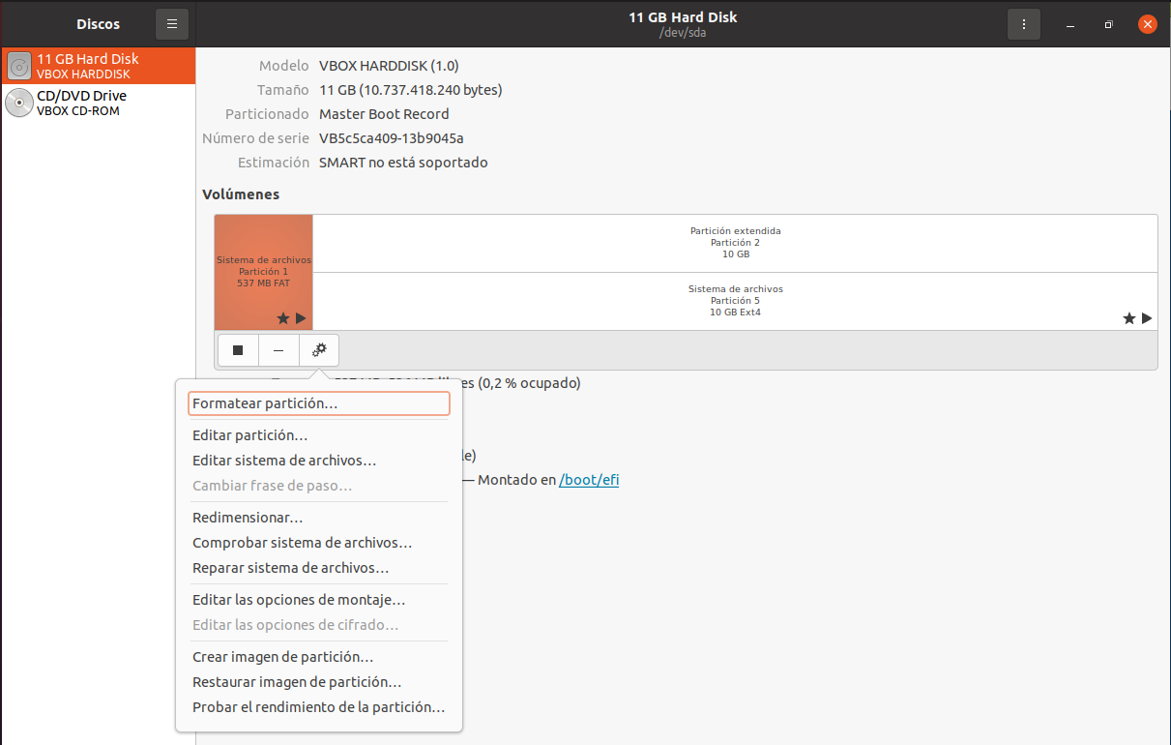Image resolution: width=1171 pixels, height=745 pixels.
Task: Click Reparar sistema de archivos
Action: [x=290, y=568]
